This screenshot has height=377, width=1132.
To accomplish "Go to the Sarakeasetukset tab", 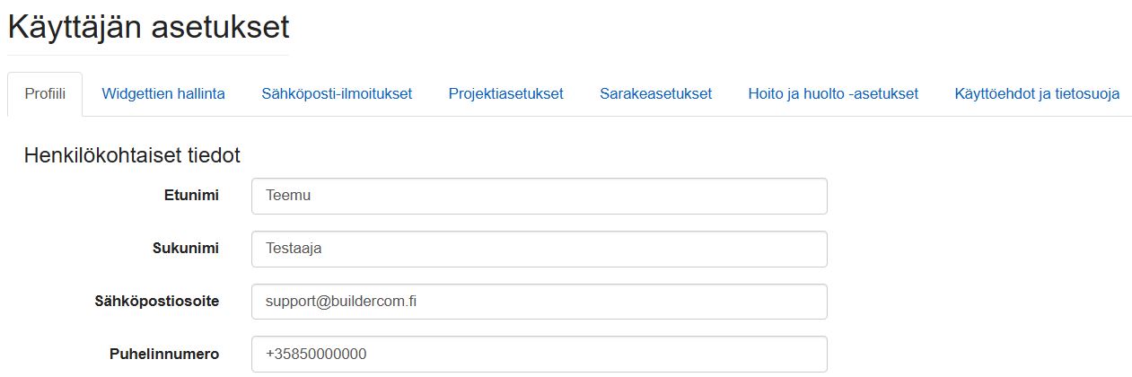I will pos(656,93).
